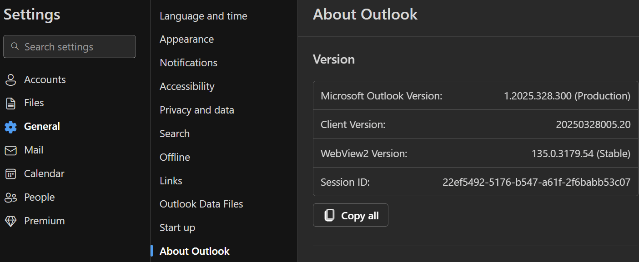Open Privacy and data page
Screen dimensions: 639x262
tap(197, 110)
